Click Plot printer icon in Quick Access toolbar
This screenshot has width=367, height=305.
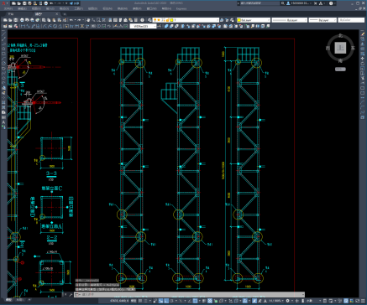[46, 3]
